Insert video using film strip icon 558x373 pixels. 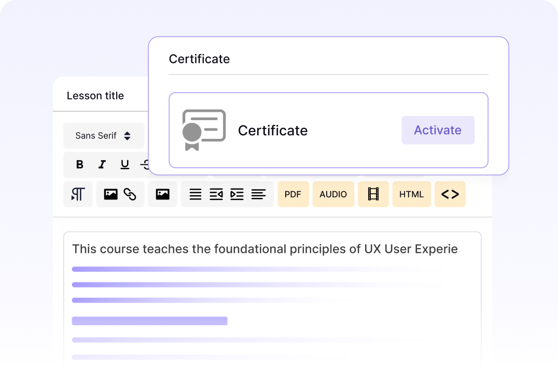pyautogui.click(x=373, y=194)
